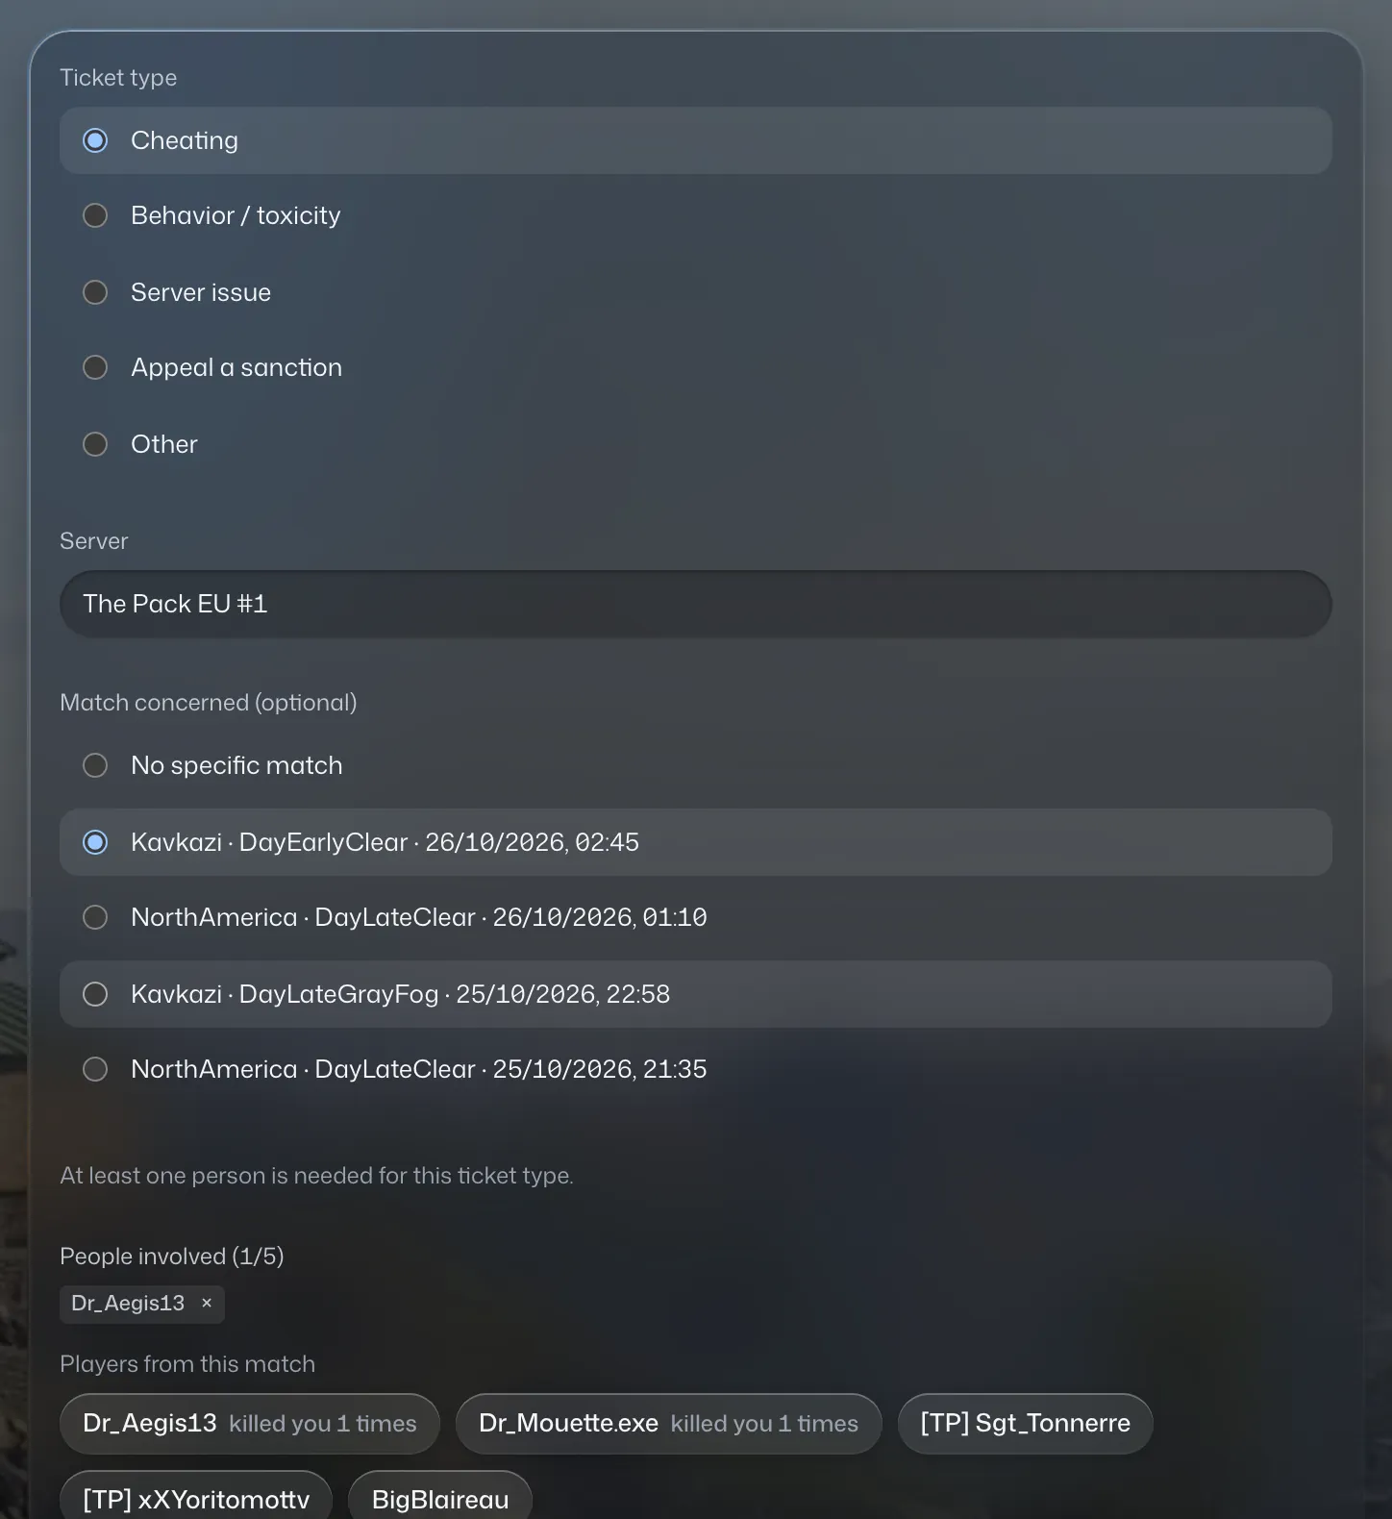The image size is (1392, 1519).
Task: Select the Cheating ticket type
Action: 695,140
